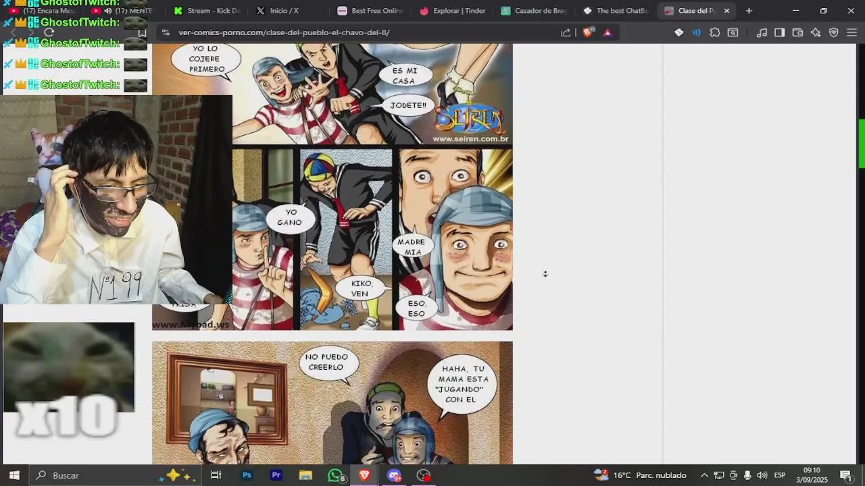Launch Leo AI sparkle icon
This screenshot has height=486, width=865.
click(816, 32)
